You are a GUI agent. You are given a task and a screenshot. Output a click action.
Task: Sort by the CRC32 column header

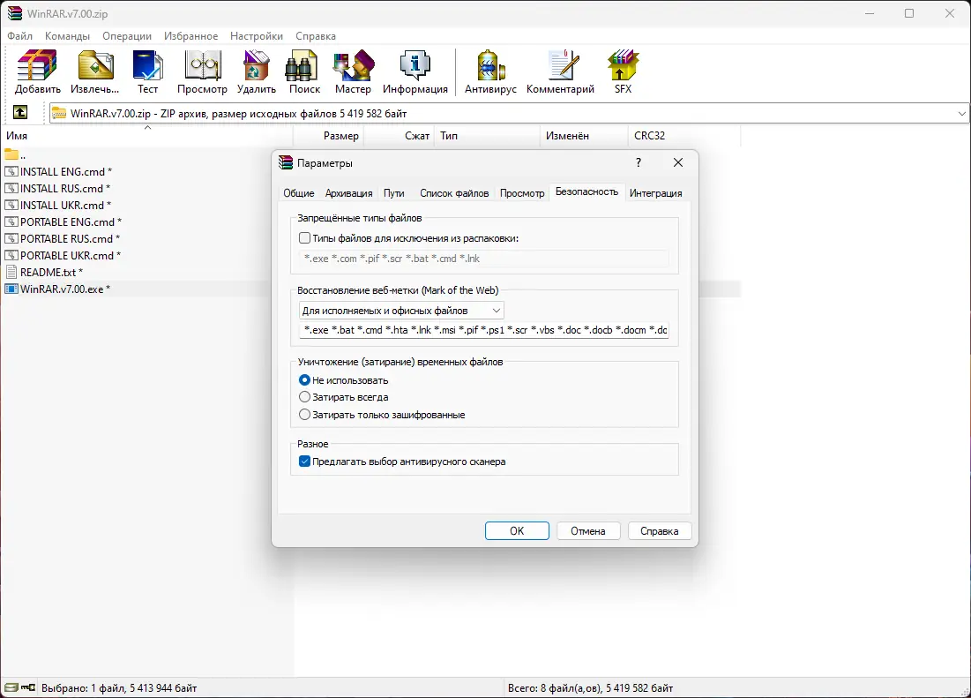pyautogui.click(x=683, y=136)
